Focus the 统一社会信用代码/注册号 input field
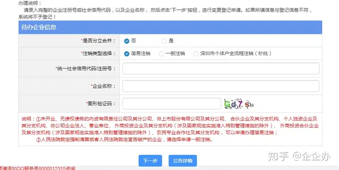 click(x=221, y=69)
